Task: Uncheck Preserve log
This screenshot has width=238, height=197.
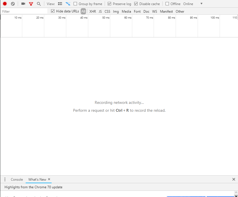Action: pyautogui.click(x=109, y=4)
